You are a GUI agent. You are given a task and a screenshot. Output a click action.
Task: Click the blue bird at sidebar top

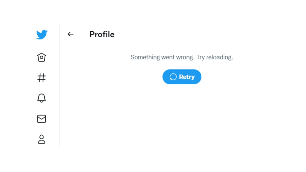click(42, 35)
